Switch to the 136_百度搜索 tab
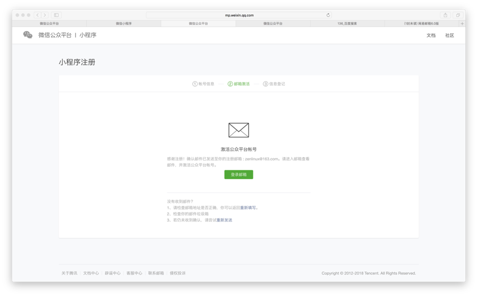Image resolution: width=477 pixels, height=295 pixels. pos(347,23)
